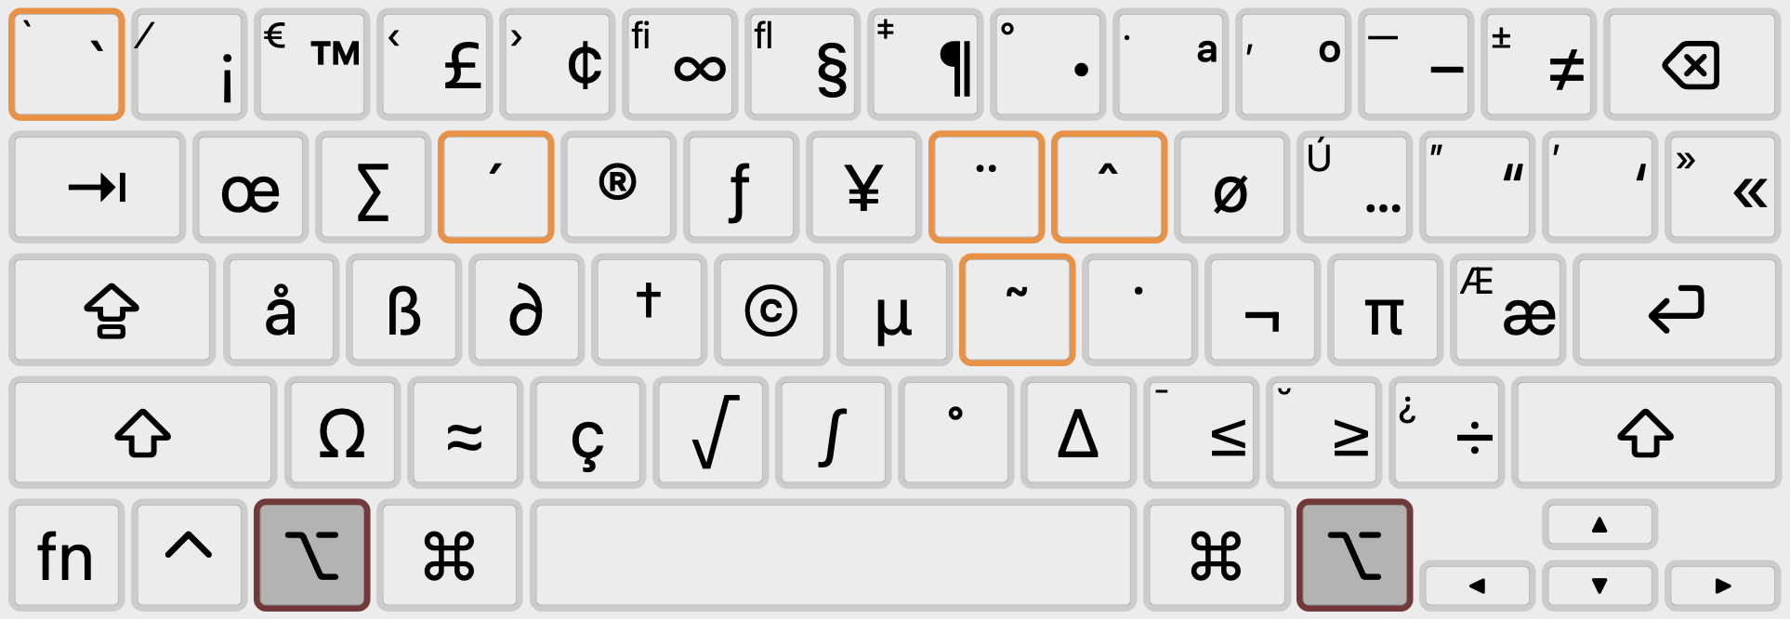Image resolution: width=1790 pixels, height=619 pixels.
Task: Click the left option key
Action: pos(312,556)
